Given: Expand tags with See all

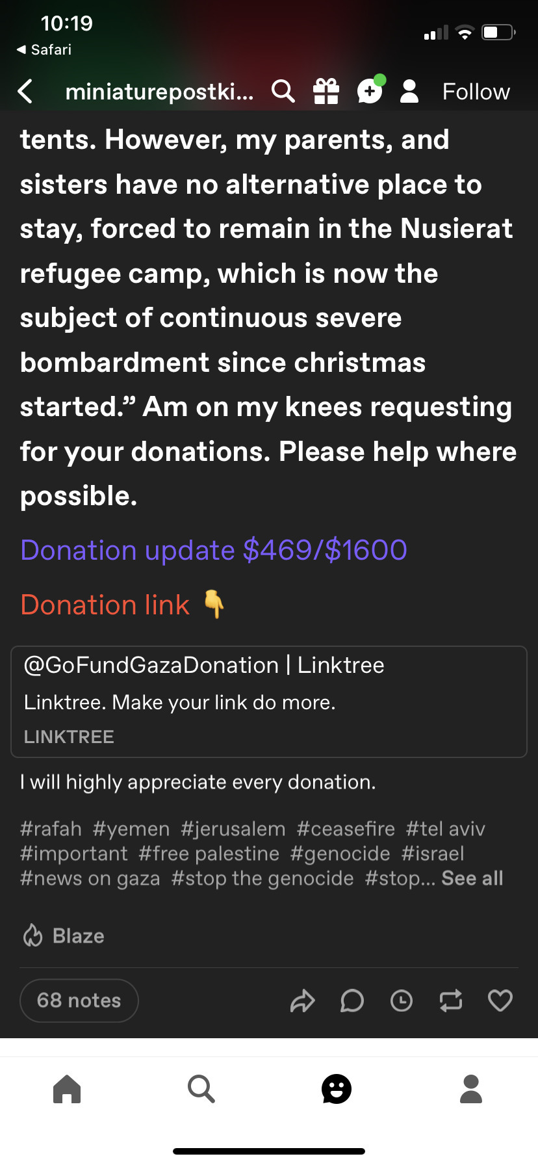Looking at the screenshot, I should (472, 878).
